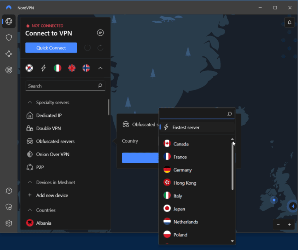This screenshot has height=250, width=298.
Task: Click into the left panel Search field
Action: [65, 86]
